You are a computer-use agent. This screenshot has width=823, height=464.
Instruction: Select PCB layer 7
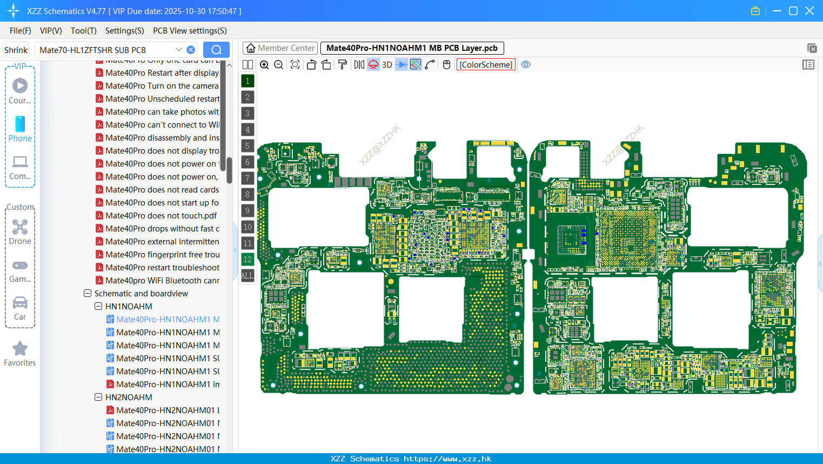pyautogui.click(x=247, y=178)
